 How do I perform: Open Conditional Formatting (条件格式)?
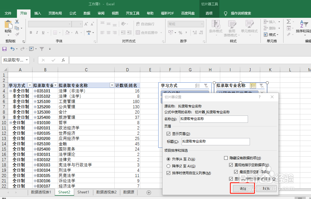[215, 28]
